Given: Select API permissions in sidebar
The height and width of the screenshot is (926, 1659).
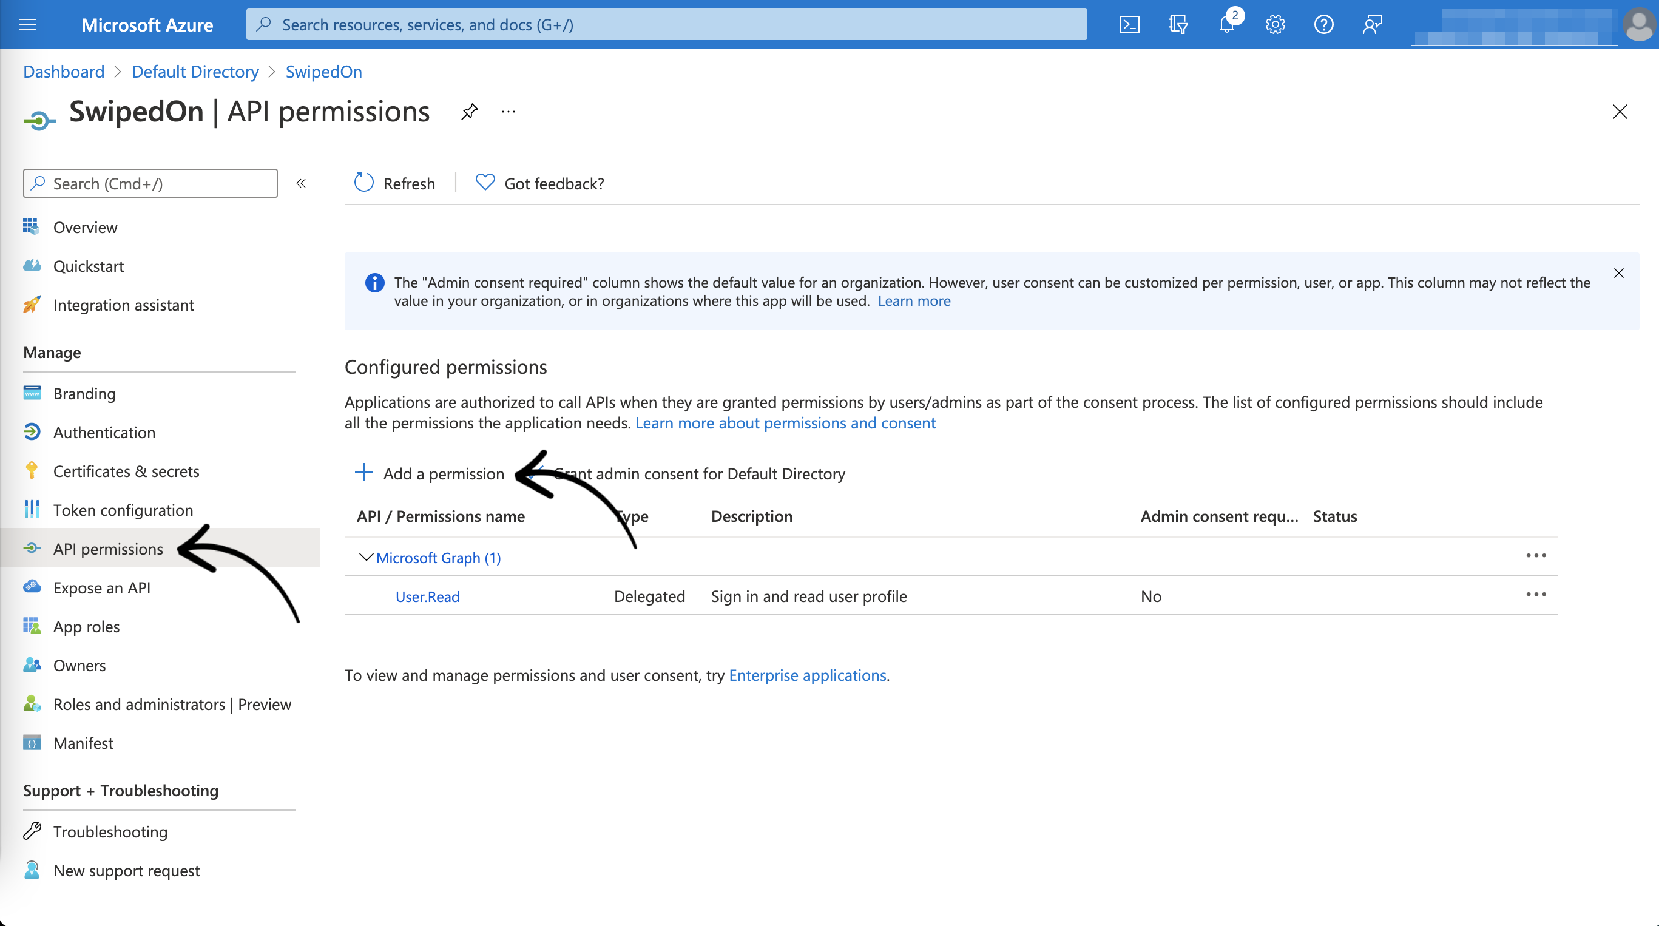Looking at the screenshot, I should tap(108, 549).
